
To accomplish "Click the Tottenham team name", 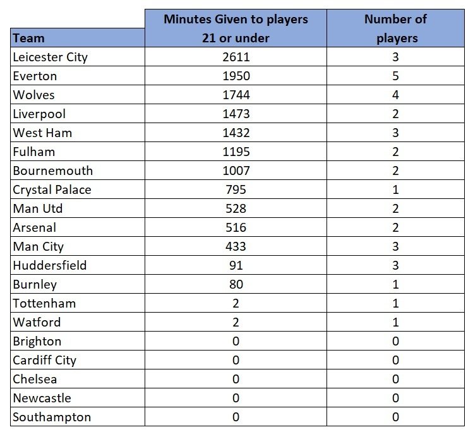I will pos(44,303).
